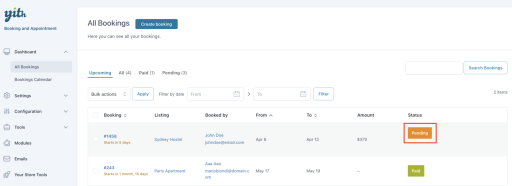The height and width of the screenshot is (186, 512).
Task: Open John Doe customer link
Action: 214,135
